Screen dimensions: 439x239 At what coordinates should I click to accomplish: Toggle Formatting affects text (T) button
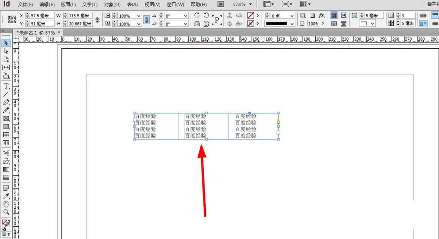coord(9,235)
